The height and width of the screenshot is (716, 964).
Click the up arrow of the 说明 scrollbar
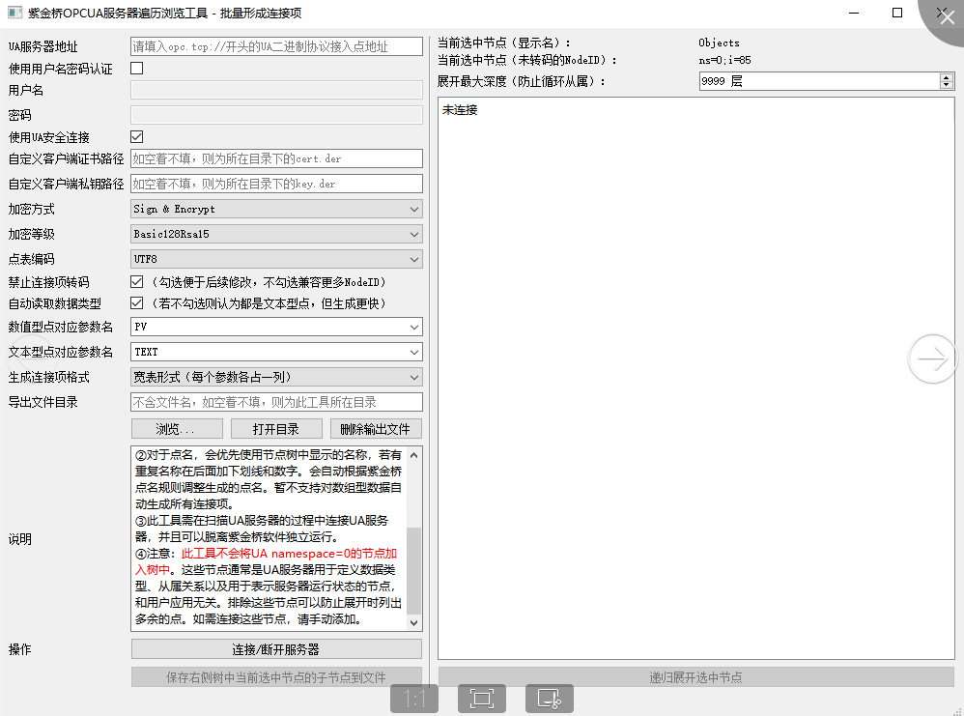[414, 456]
